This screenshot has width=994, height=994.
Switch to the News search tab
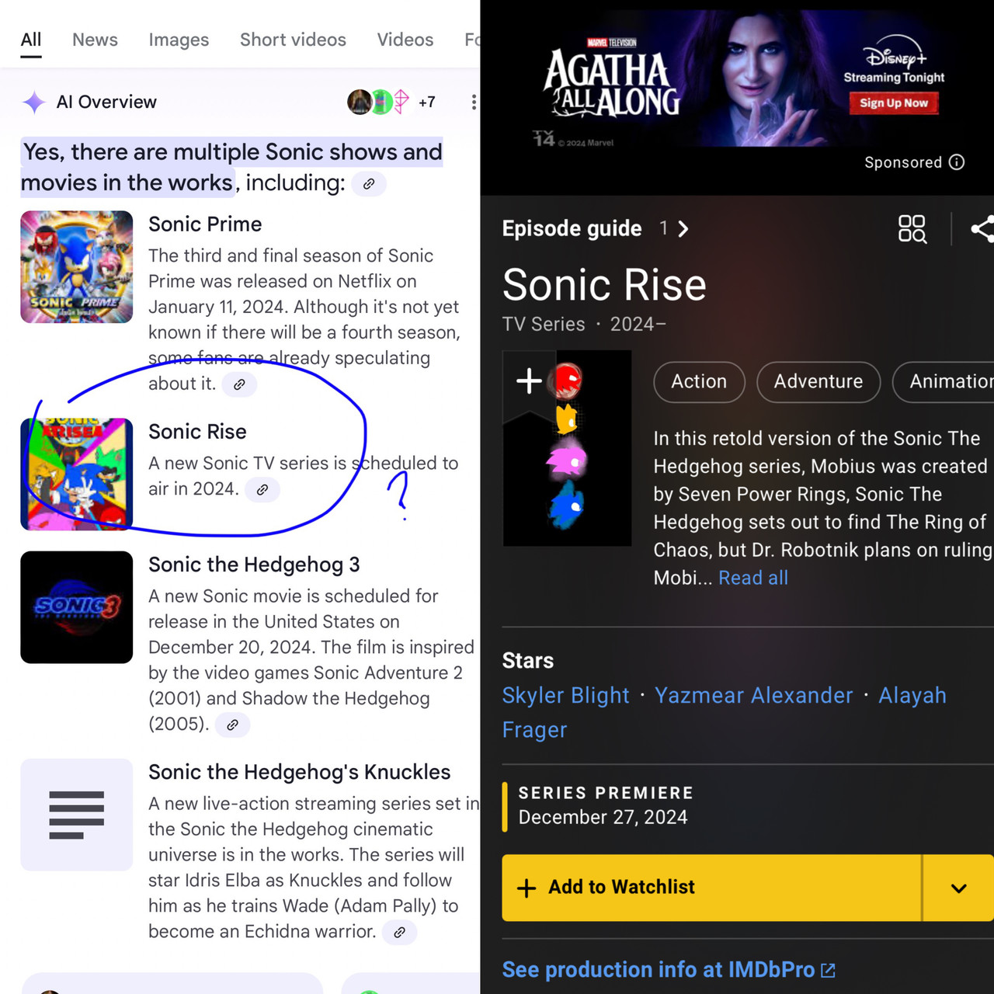click(x=95, y=40)
